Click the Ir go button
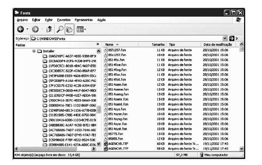This screenshot has height=165, width=262. pyautogui.click(x=234, y=39)
